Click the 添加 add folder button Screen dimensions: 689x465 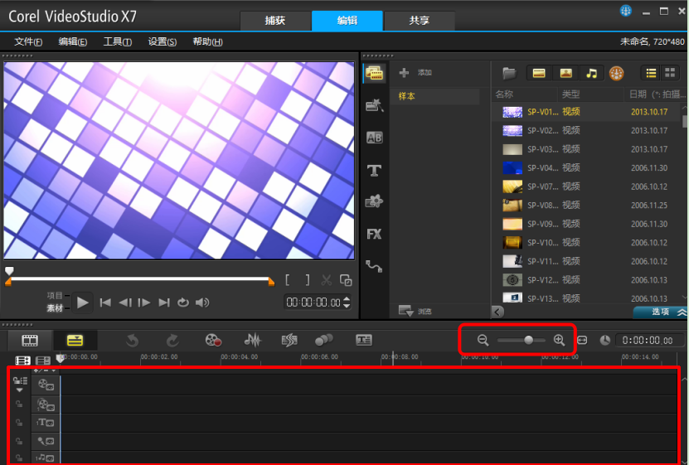coord(416,73)
